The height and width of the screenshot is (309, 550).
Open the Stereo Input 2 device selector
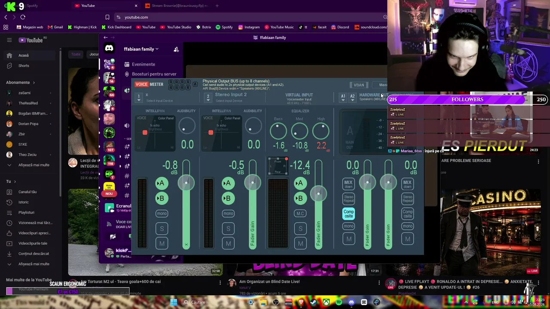[x=208, y=98]
